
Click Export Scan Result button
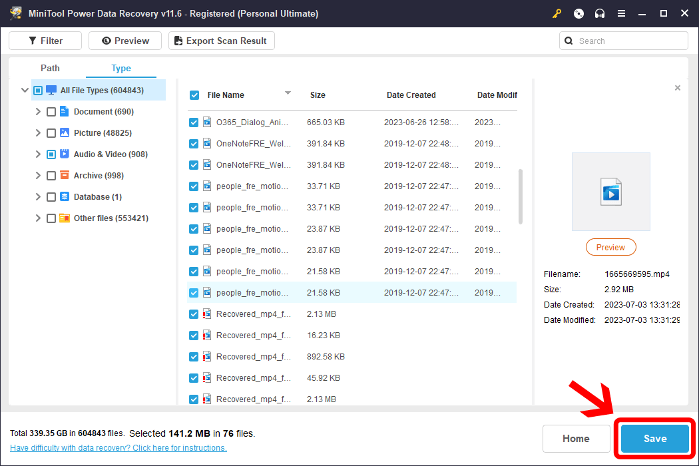pos(222,41)
